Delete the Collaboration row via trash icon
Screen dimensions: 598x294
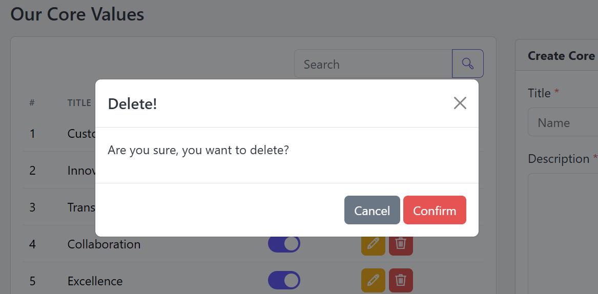[400, 244]
